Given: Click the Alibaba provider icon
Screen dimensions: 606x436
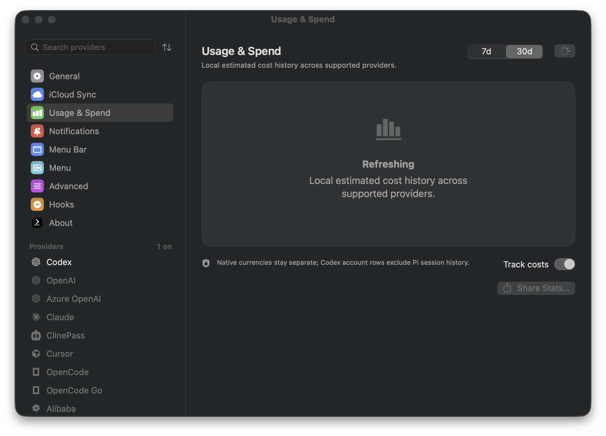Looking at the screenshot, I should (36, 409).
